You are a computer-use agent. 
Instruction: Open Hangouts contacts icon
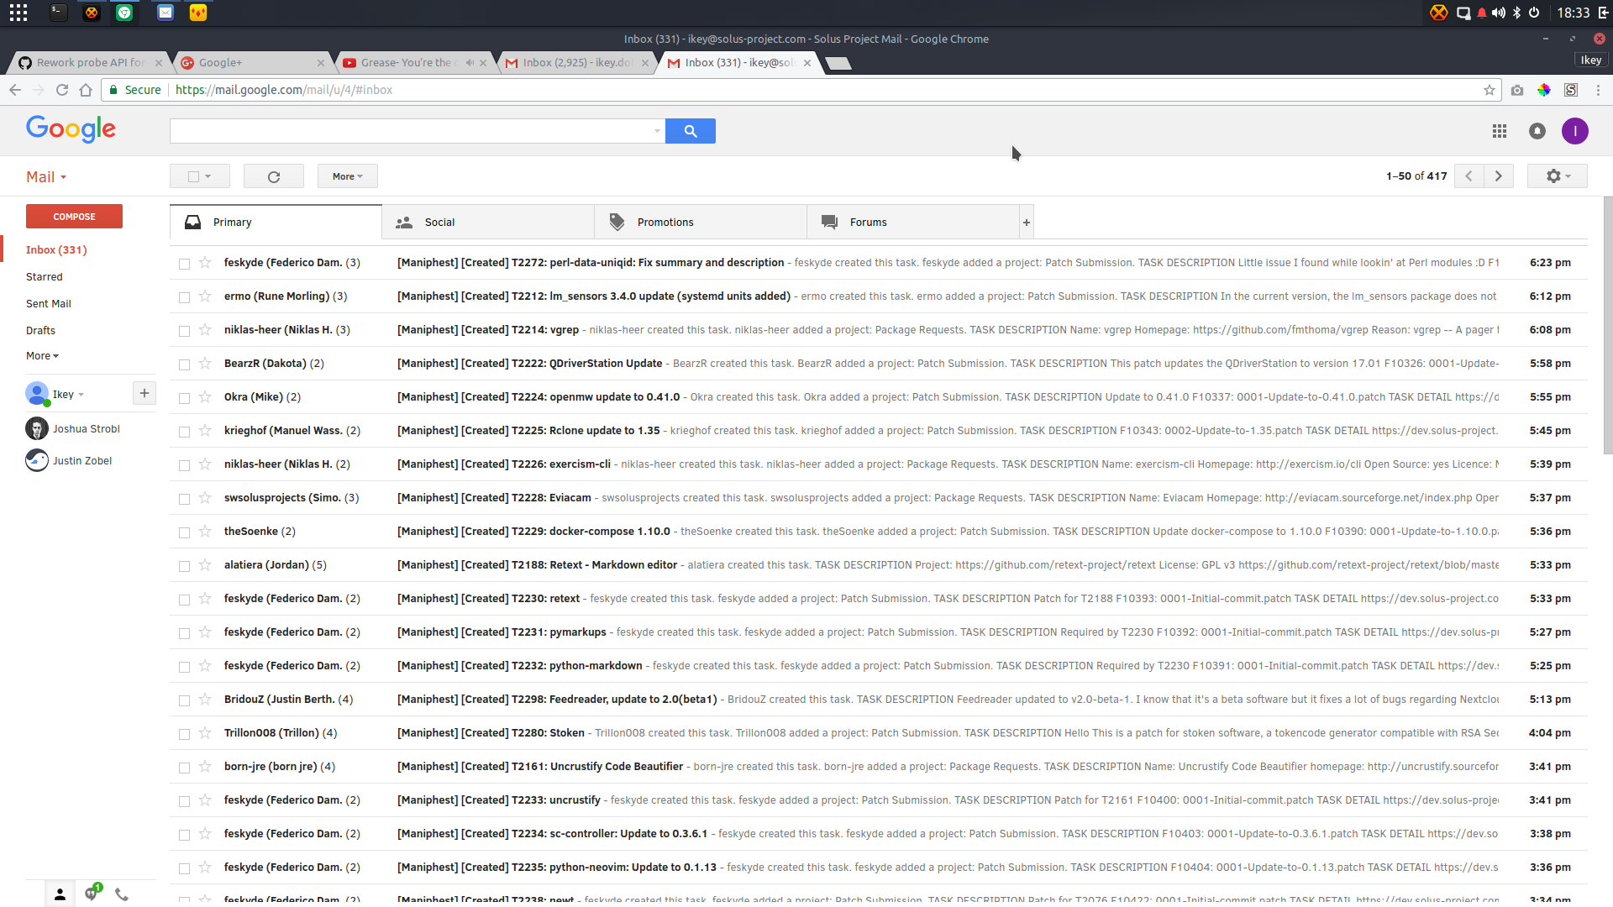(x=60, y=894)
